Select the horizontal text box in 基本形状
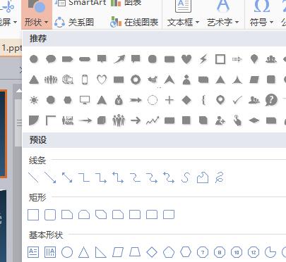The width and height of the screenshot is (286, 262). click(33, 252)
